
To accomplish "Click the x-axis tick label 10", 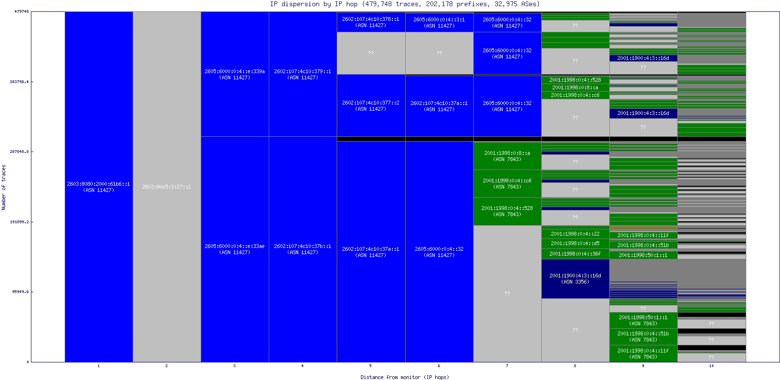I will click(x=712, y=366).
